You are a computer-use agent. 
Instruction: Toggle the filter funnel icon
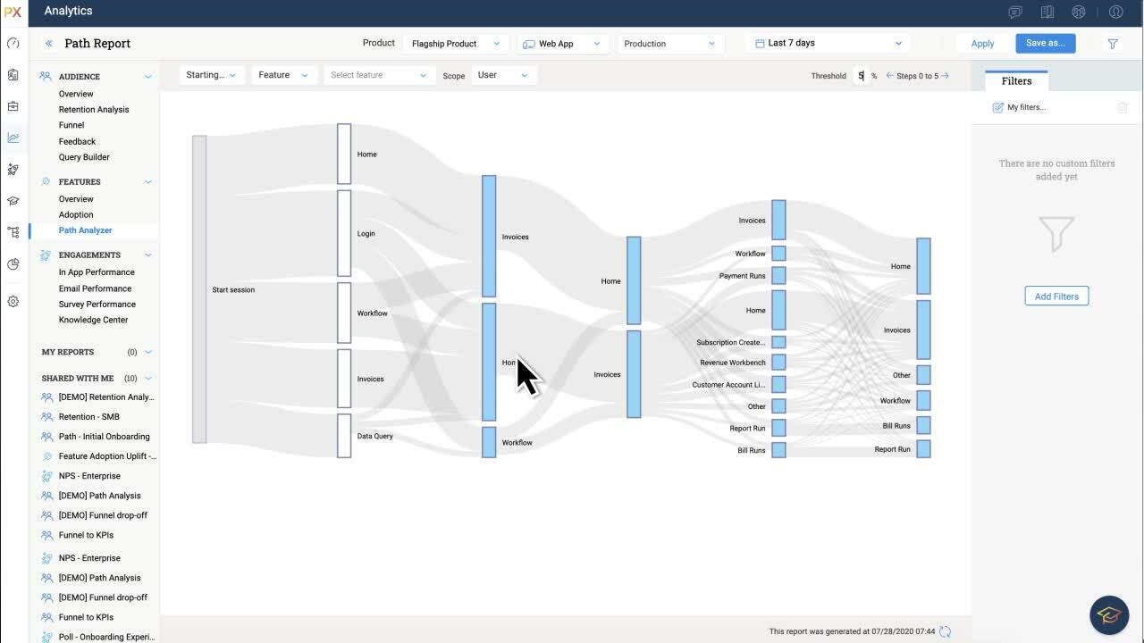pyautogui.click(x=1113, y=43)
